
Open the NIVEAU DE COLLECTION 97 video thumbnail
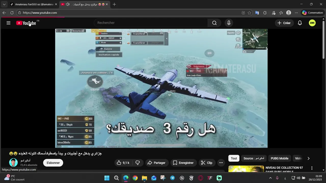[246, 169]
